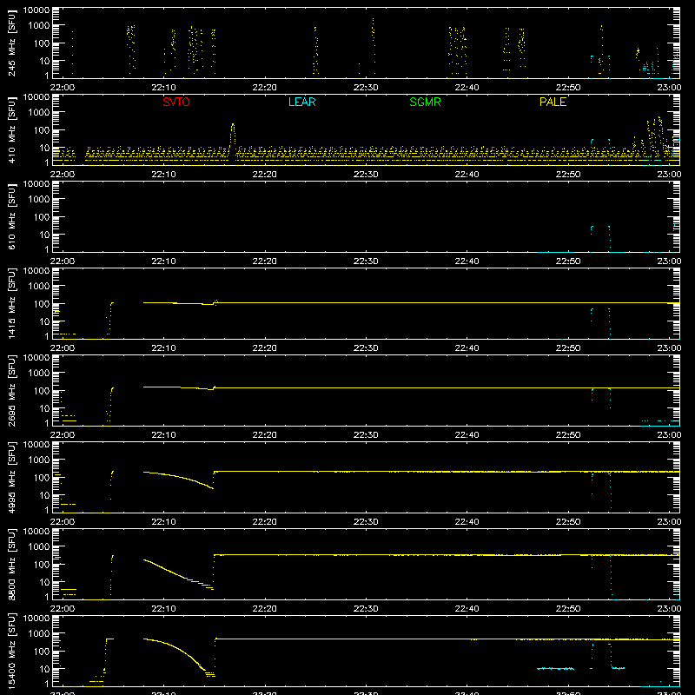This screenshot has height=695, width=695.
Task: Select the 1000 y-axis value of 8800 MHz panel
Action: coord(39,547)
